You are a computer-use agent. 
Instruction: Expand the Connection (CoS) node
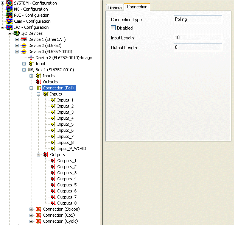pos(31,216)
